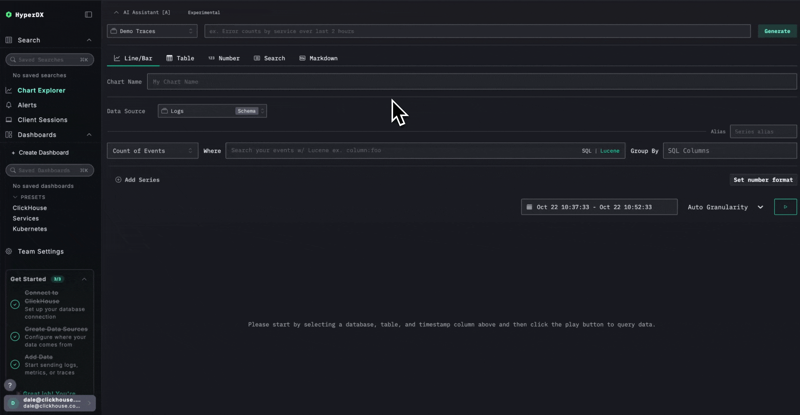Click the green play run-query button
Screen dimensions: 800x415
click(785, 207)
